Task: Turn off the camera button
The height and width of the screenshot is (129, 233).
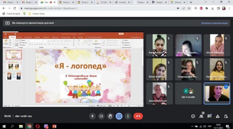Action: coord(101,116)
